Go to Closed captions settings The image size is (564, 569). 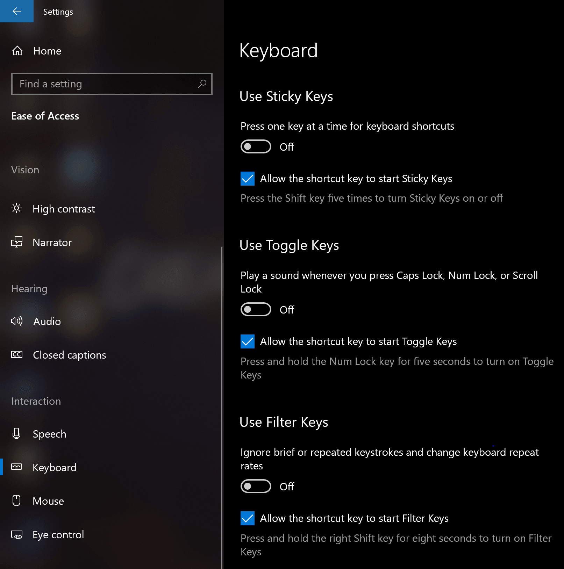[x=69, y=355]
